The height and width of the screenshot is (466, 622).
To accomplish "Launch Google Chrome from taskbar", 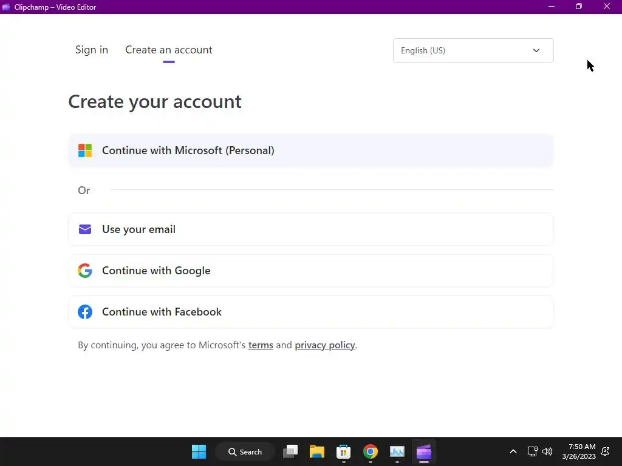I will [370, 451].
